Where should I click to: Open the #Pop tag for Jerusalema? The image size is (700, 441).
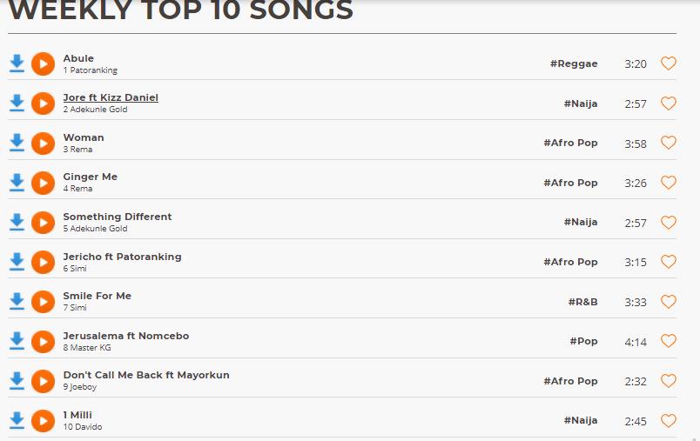583,341
